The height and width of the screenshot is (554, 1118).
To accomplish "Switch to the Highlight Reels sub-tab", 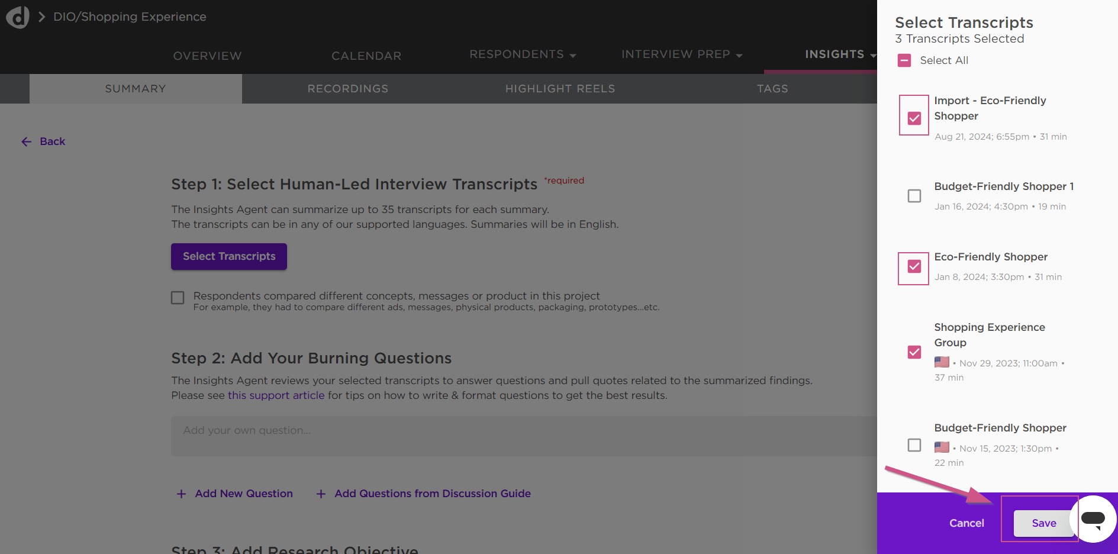I will pos(560,89).
